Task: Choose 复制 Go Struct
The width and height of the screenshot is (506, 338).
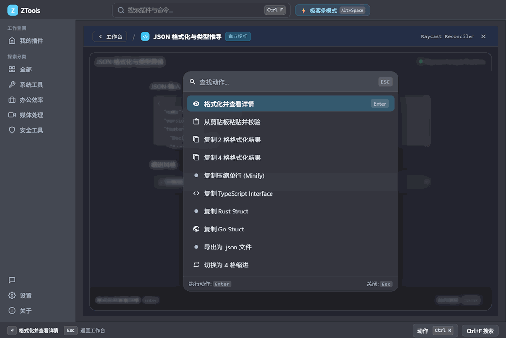Action: pos(290,229)
